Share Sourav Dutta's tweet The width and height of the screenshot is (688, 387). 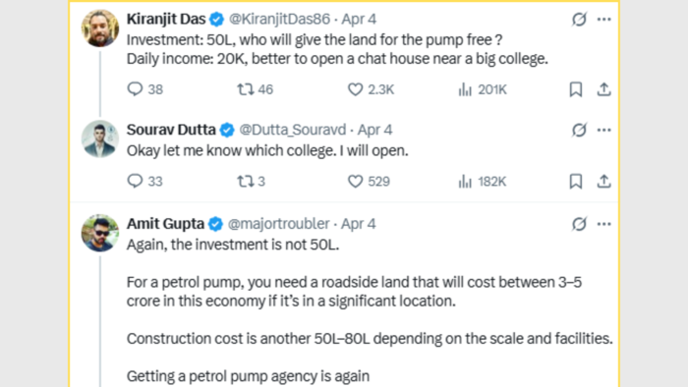click(604, 181)
